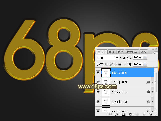Lock transparent pixels
This screenshot has width=161, height=121.
click(x=107, y=64)
